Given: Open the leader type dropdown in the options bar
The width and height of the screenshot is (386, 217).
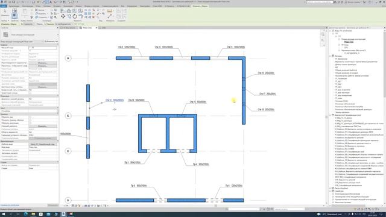Looking at the screenshot, I should [63, 24].
